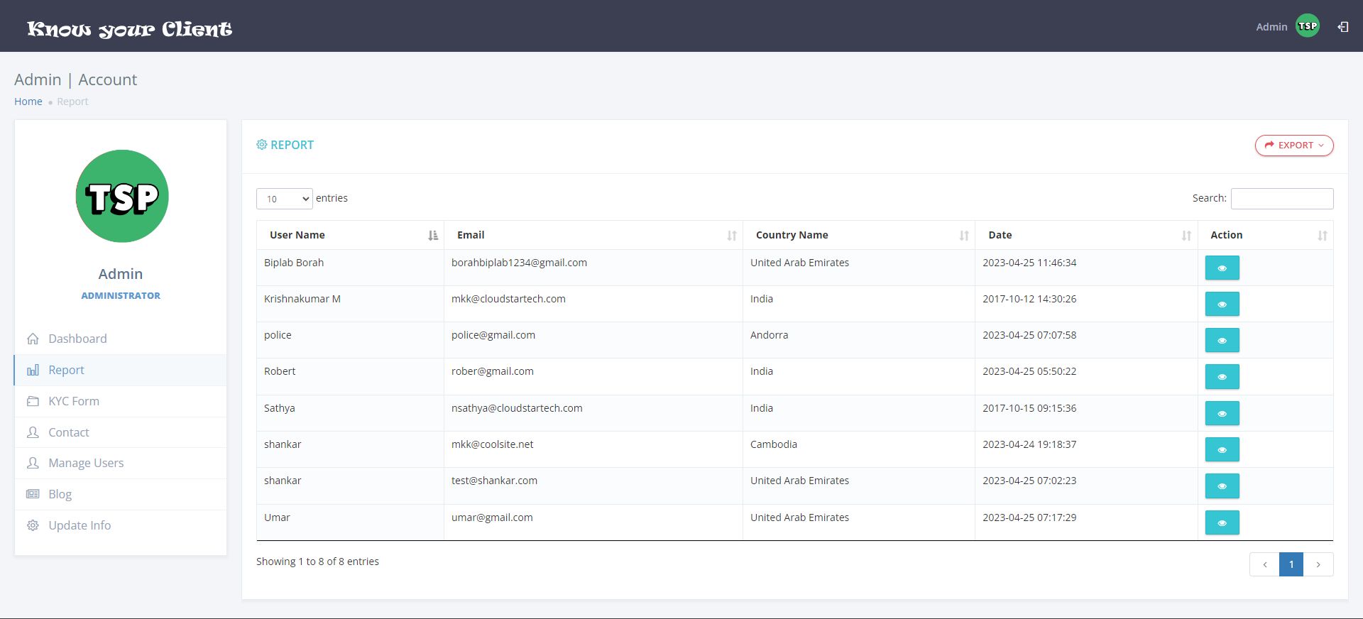The height and width of the screenshot is (619, 1363).
Task: Sort by Country Name header
Action: tap(858, 235)
